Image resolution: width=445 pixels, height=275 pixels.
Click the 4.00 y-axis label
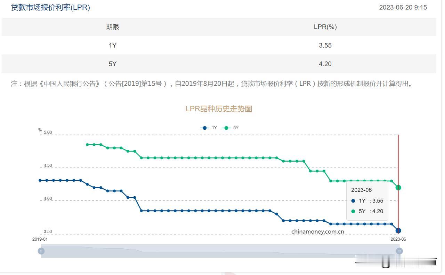[x=48, y=199]
